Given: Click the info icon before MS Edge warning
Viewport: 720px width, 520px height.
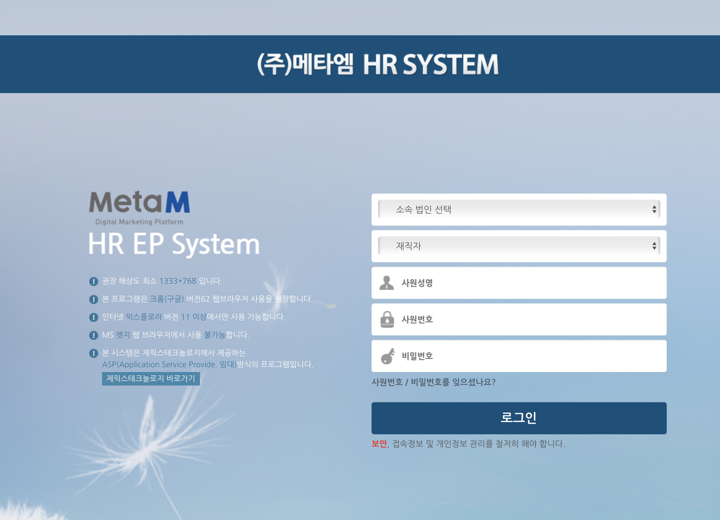Looking at the screenshot, I should click(93, 335).
